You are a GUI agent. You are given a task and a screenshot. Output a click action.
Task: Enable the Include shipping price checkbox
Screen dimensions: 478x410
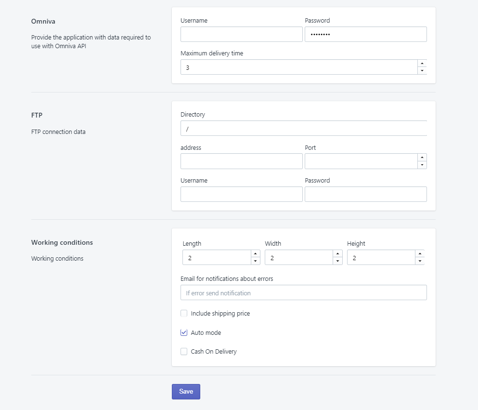pyautogui.click(x=184, y=314)
